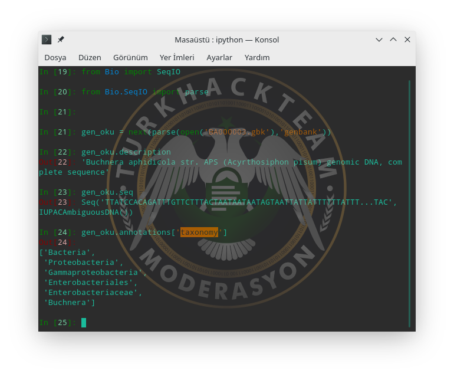Minimize the Konsol window
Viewport: 454px width, 377px height.
click(x=379, y=40)
